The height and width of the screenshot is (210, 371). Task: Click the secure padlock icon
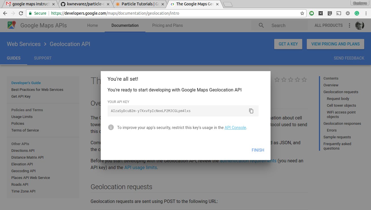click(30, 13)
